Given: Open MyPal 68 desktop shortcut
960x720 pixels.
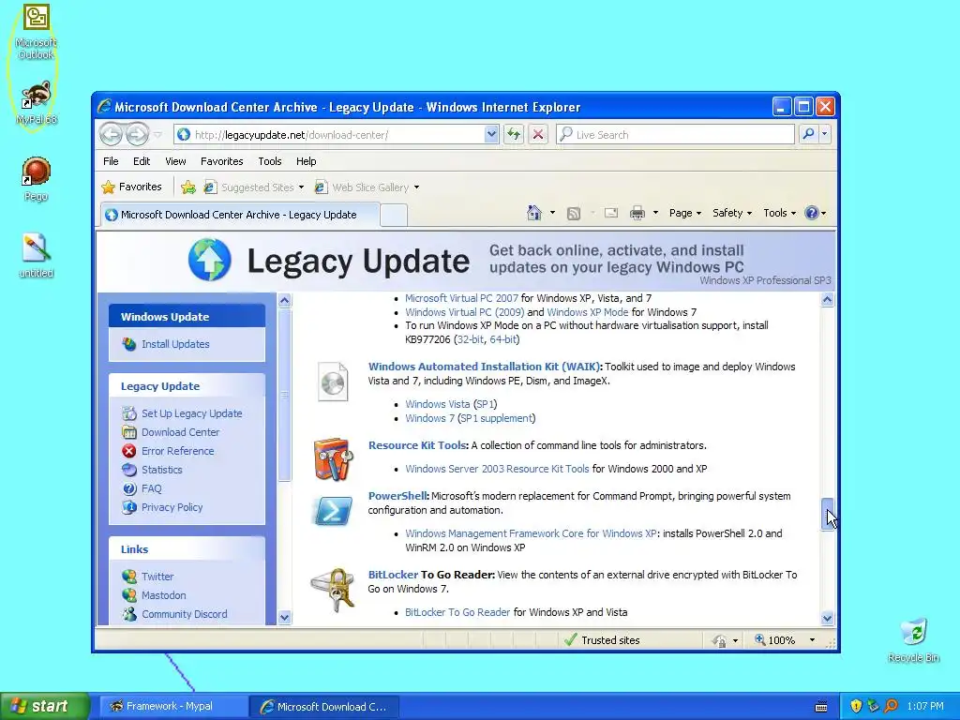Looking at the screenshot, I should [x=37, y=103].
